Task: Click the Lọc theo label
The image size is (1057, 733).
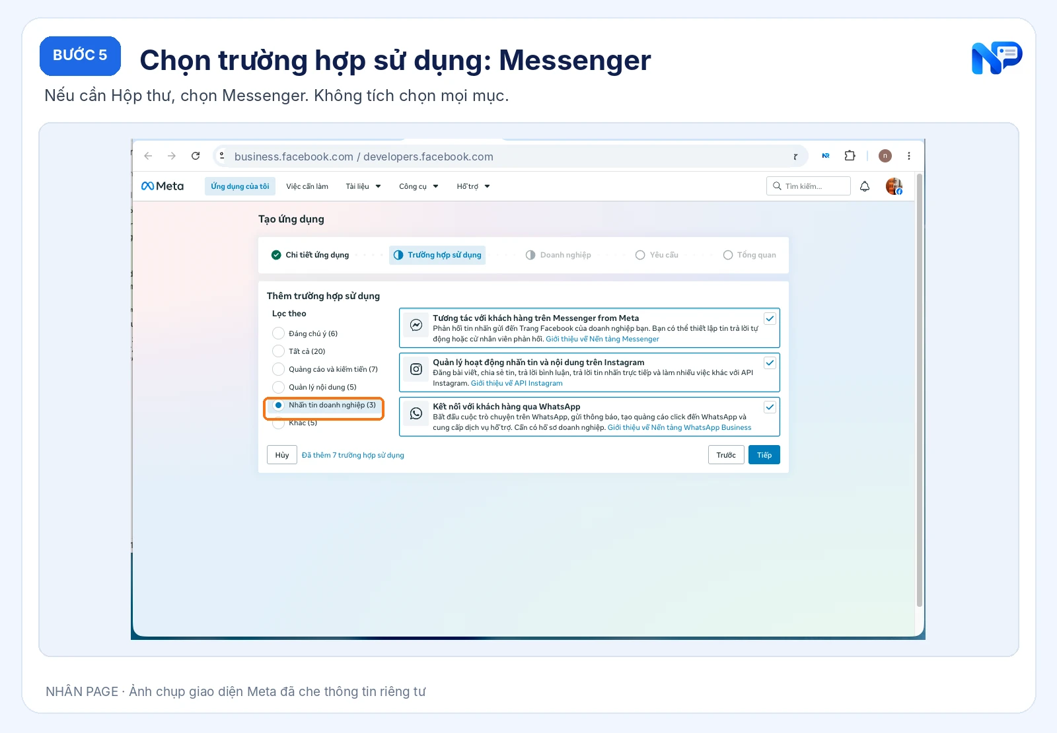Action: [289, 314]
